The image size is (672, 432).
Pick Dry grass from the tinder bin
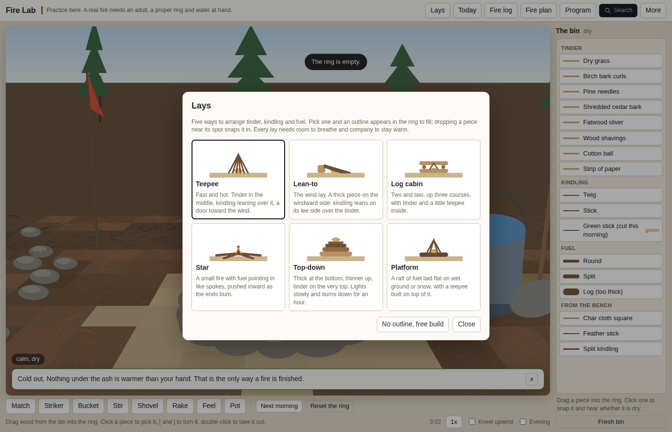(611, 61)
